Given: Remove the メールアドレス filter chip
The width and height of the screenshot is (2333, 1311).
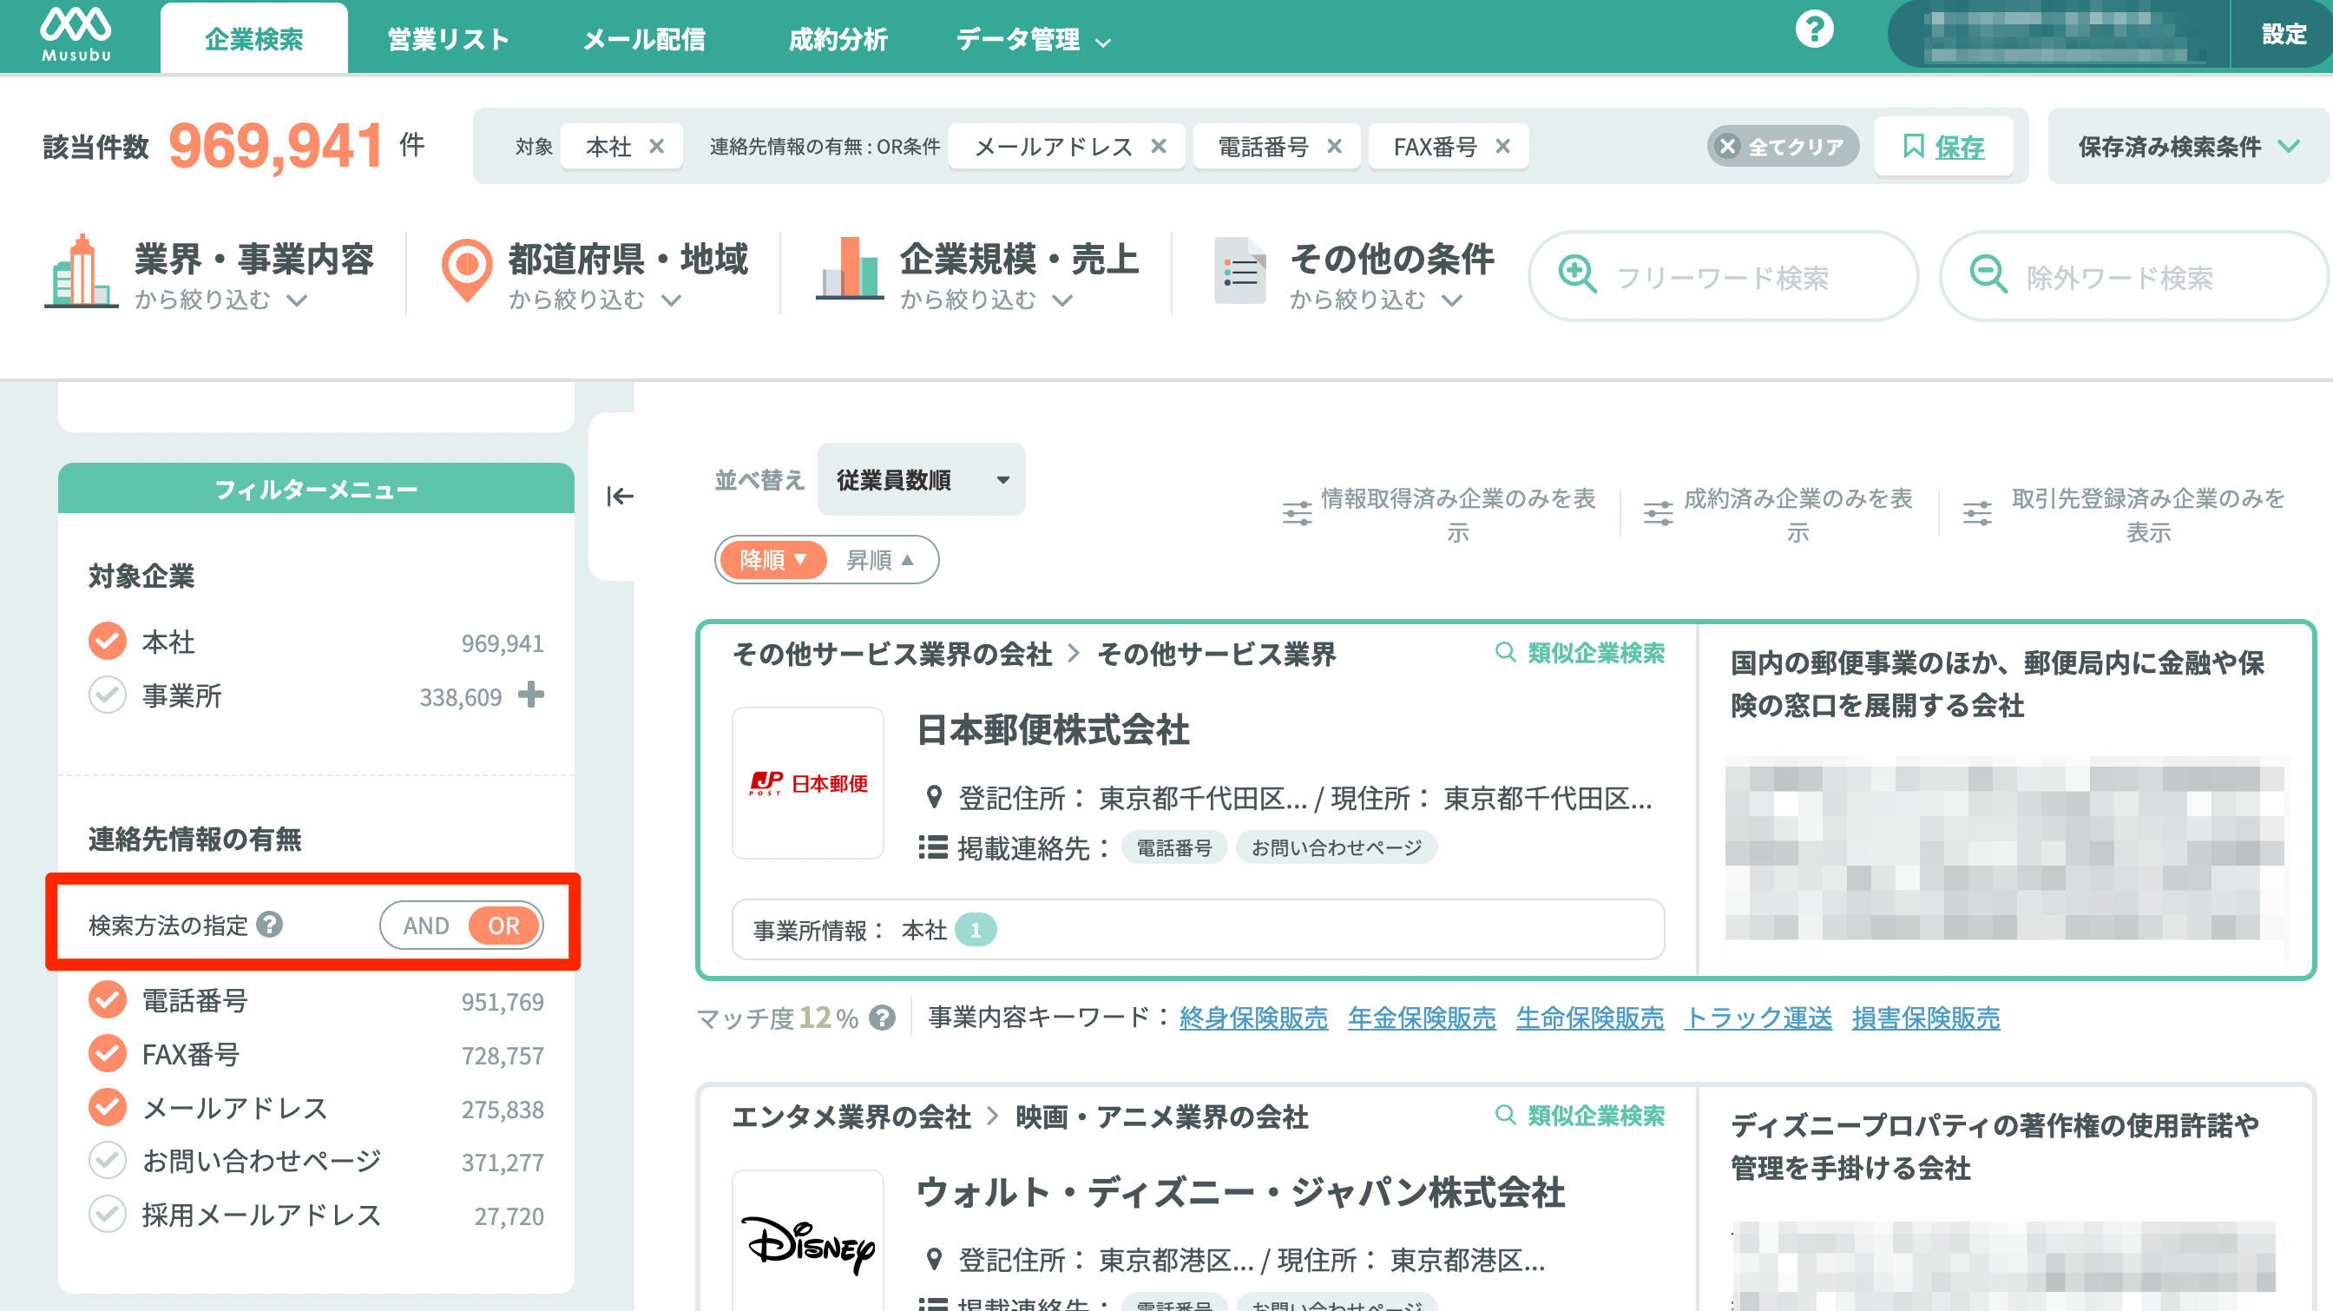Looking at the screenshot, I should [1159, 146].
